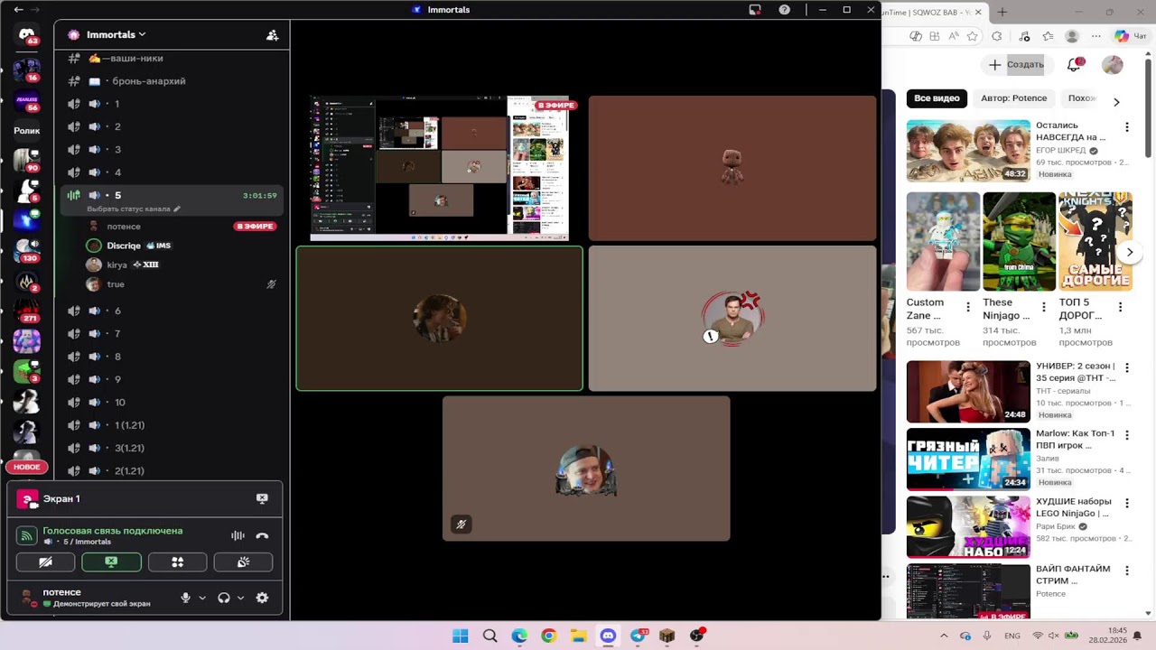The height and width of the screenshot is (650, 1156).
Task: Stop streaming via Экран 1 monitor icon
Action: 262,498
